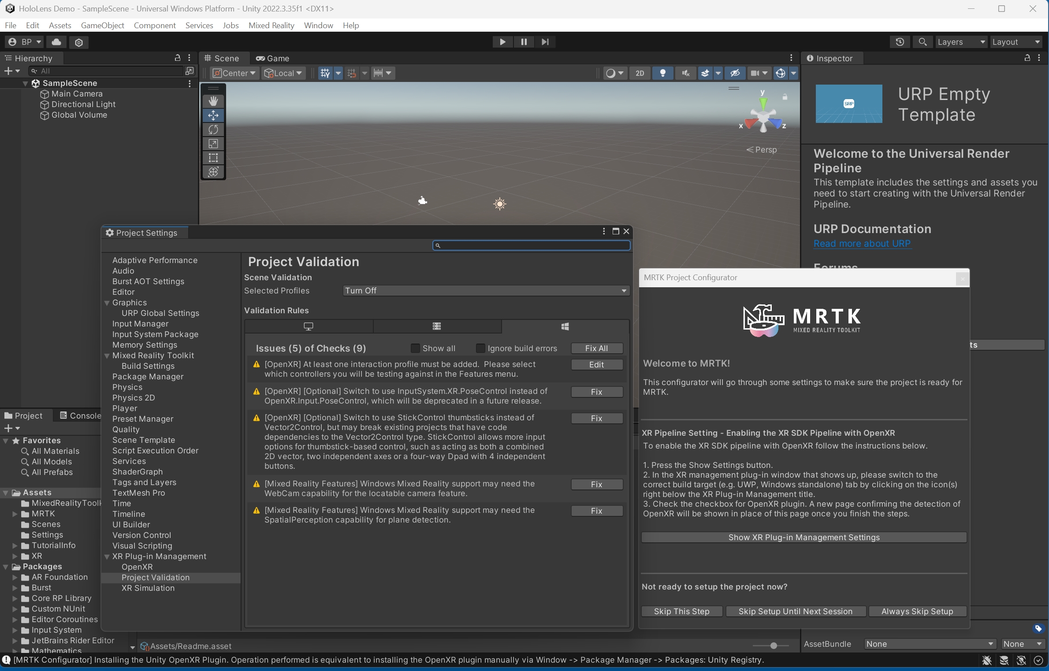Open Undo History clock icon
The image size is (1049, 671).
tap(900, 42)
